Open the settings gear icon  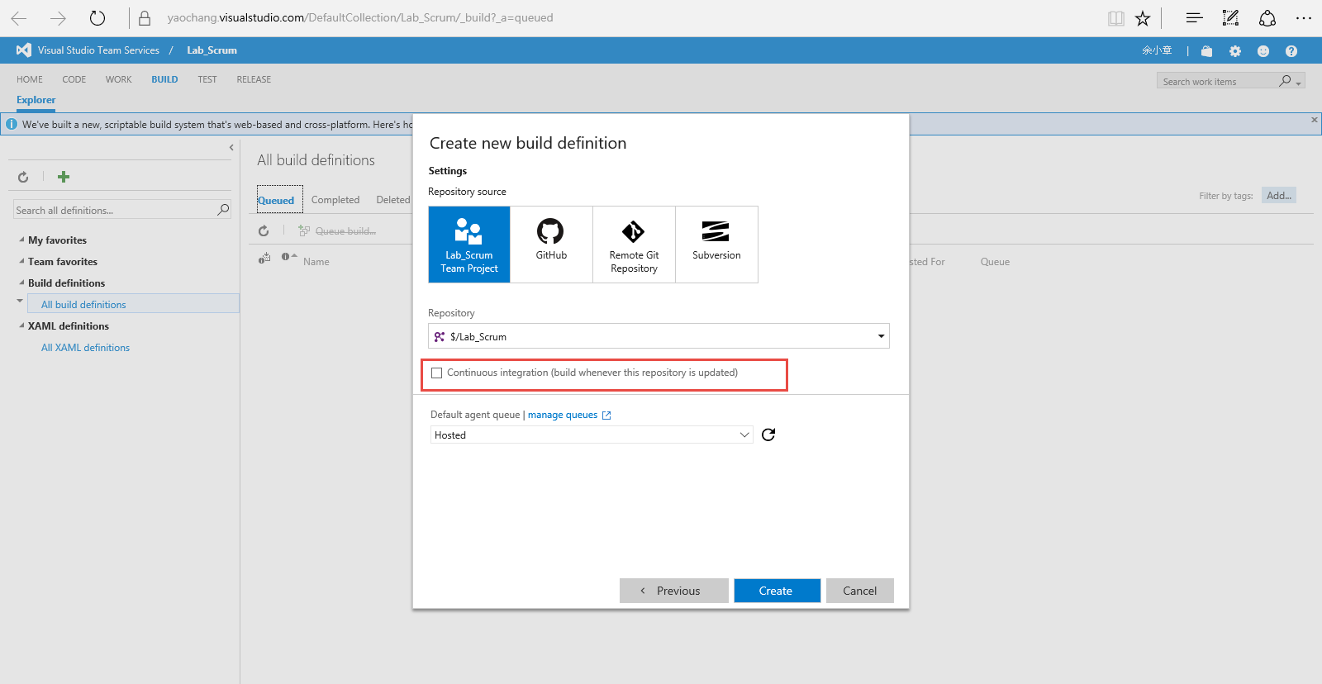(1235, 51)
